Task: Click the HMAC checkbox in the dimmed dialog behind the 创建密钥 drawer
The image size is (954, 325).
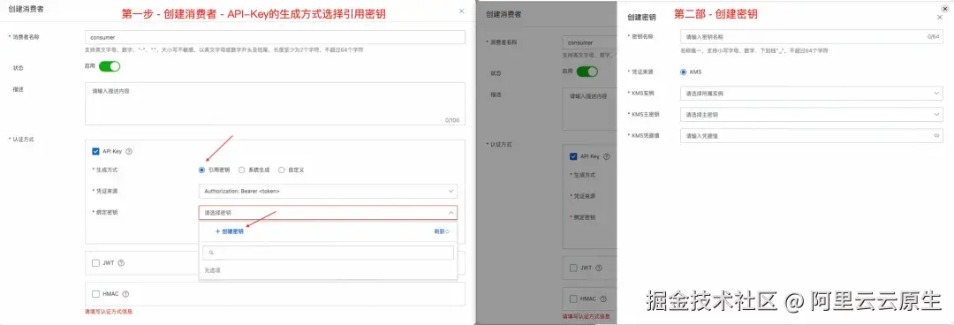Action: click(x=573, y=299)
